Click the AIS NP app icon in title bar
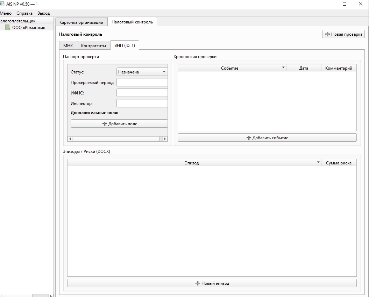This screenshot has width=369, height=297. click(x=2, y=4)
